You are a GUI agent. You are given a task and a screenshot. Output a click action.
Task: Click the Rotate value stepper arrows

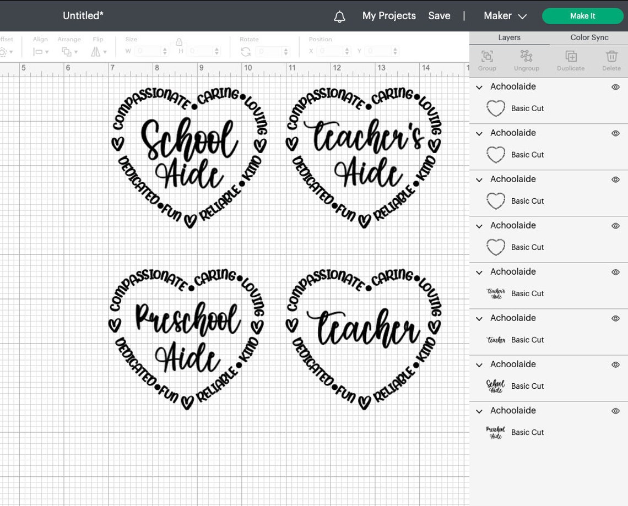(286, 51)
